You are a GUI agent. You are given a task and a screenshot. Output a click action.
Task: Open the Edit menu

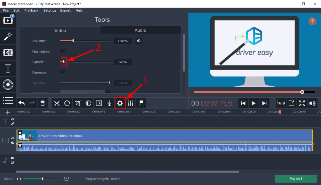16,10
